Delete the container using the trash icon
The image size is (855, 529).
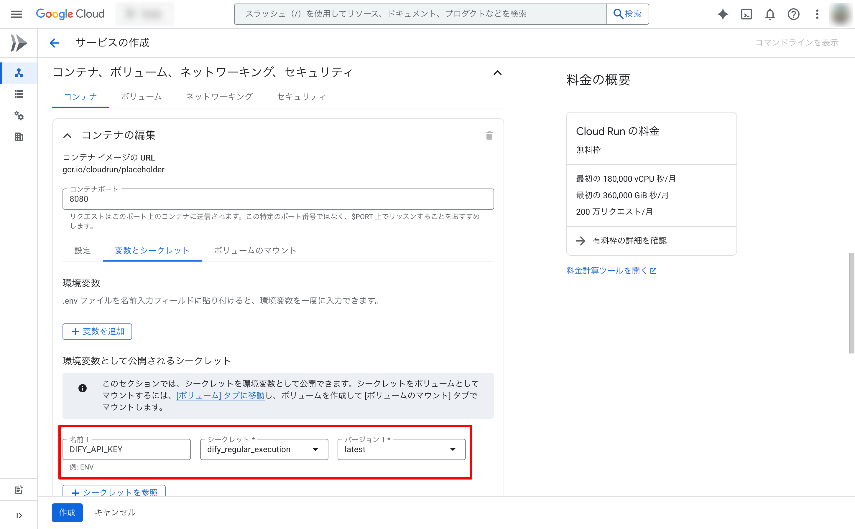(489, 135)
